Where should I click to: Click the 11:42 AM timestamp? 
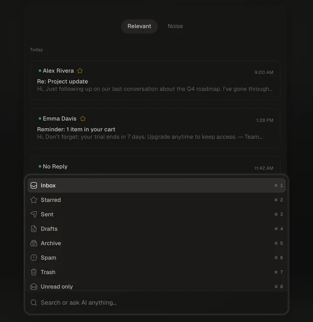pos(264,168)
